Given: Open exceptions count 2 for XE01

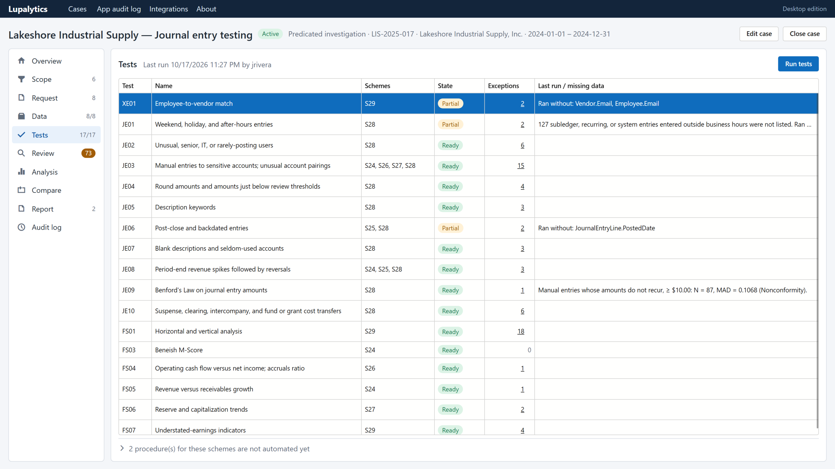Looking at the screenshot, I should (x=523, y=104).
